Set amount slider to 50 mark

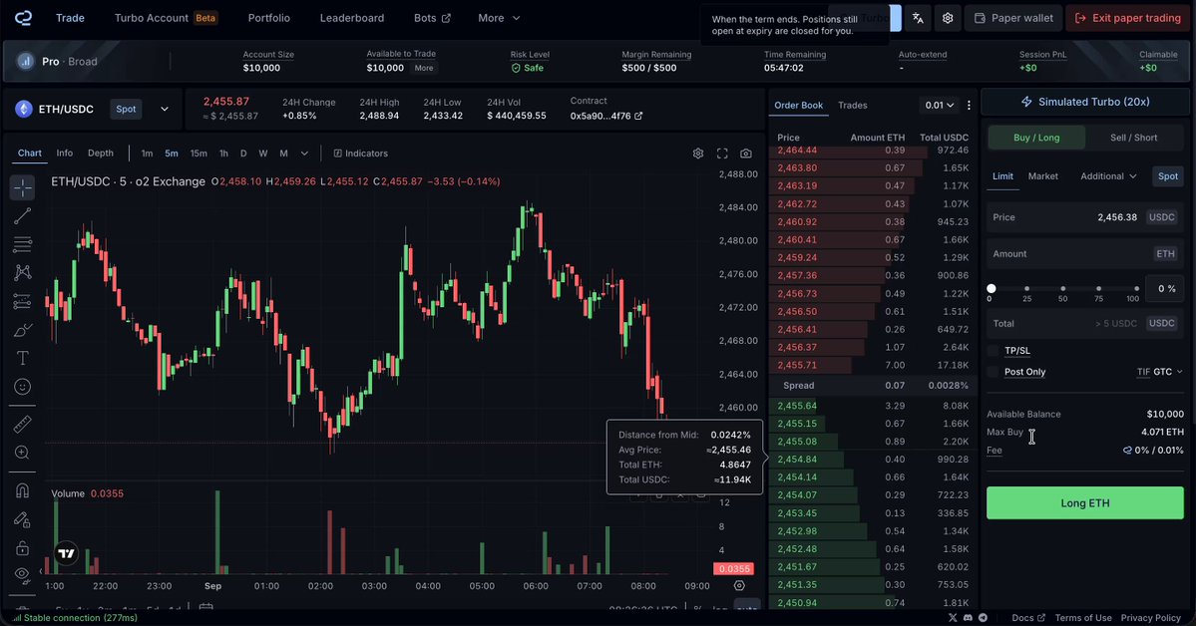pyautogui.click(x=1062, y=289)
